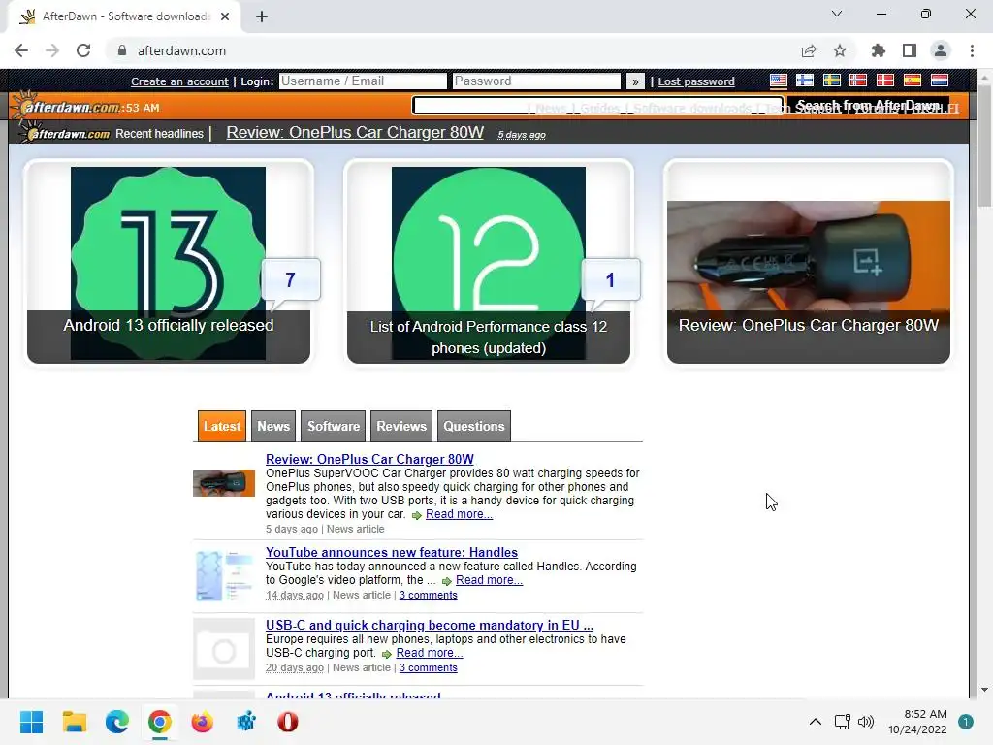Screen dimensions: 993x745
Task: Open Windows Start menu
Action: tap(31, 722)
